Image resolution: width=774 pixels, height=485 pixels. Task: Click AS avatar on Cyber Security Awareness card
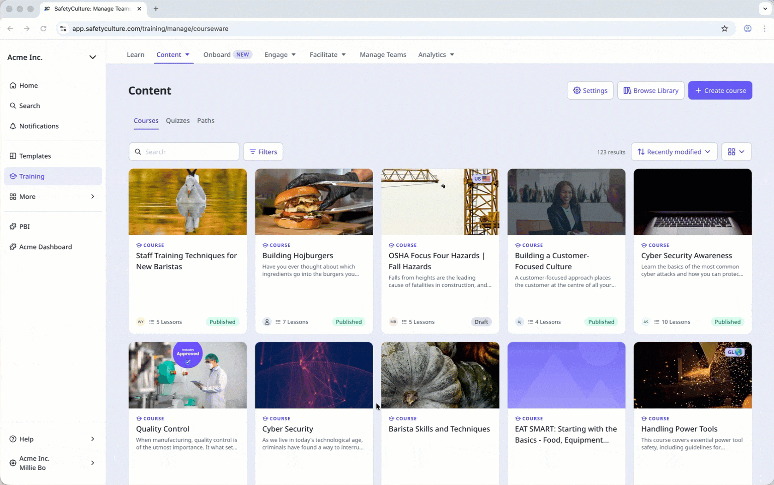[x=646, y=322]
